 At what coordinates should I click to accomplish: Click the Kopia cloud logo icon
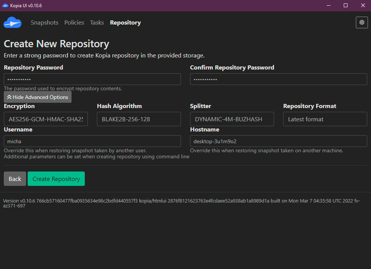tap(12, 23)
